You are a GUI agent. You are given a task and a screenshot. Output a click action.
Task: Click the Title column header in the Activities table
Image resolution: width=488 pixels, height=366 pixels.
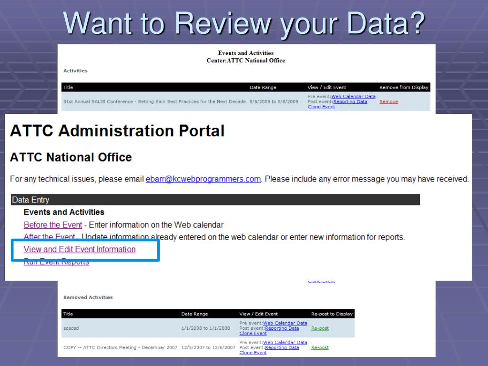68,88
